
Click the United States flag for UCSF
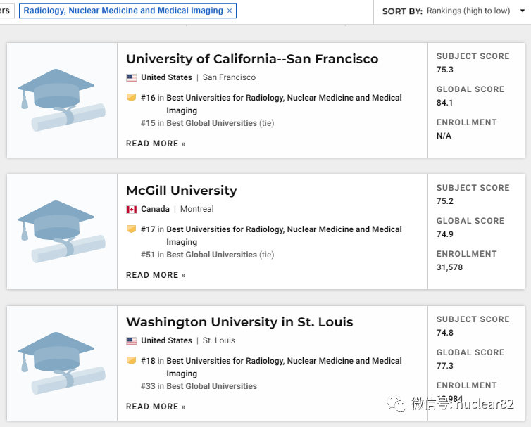coord(132,78)
